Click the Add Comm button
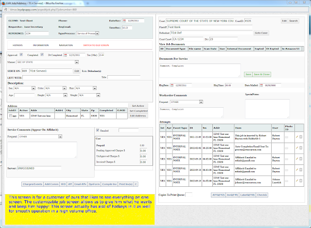Screen dimensions: 311x228 pos(52,184)
